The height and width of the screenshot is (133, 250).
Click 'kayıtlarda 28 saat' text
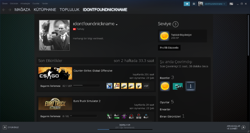(144, 105)
